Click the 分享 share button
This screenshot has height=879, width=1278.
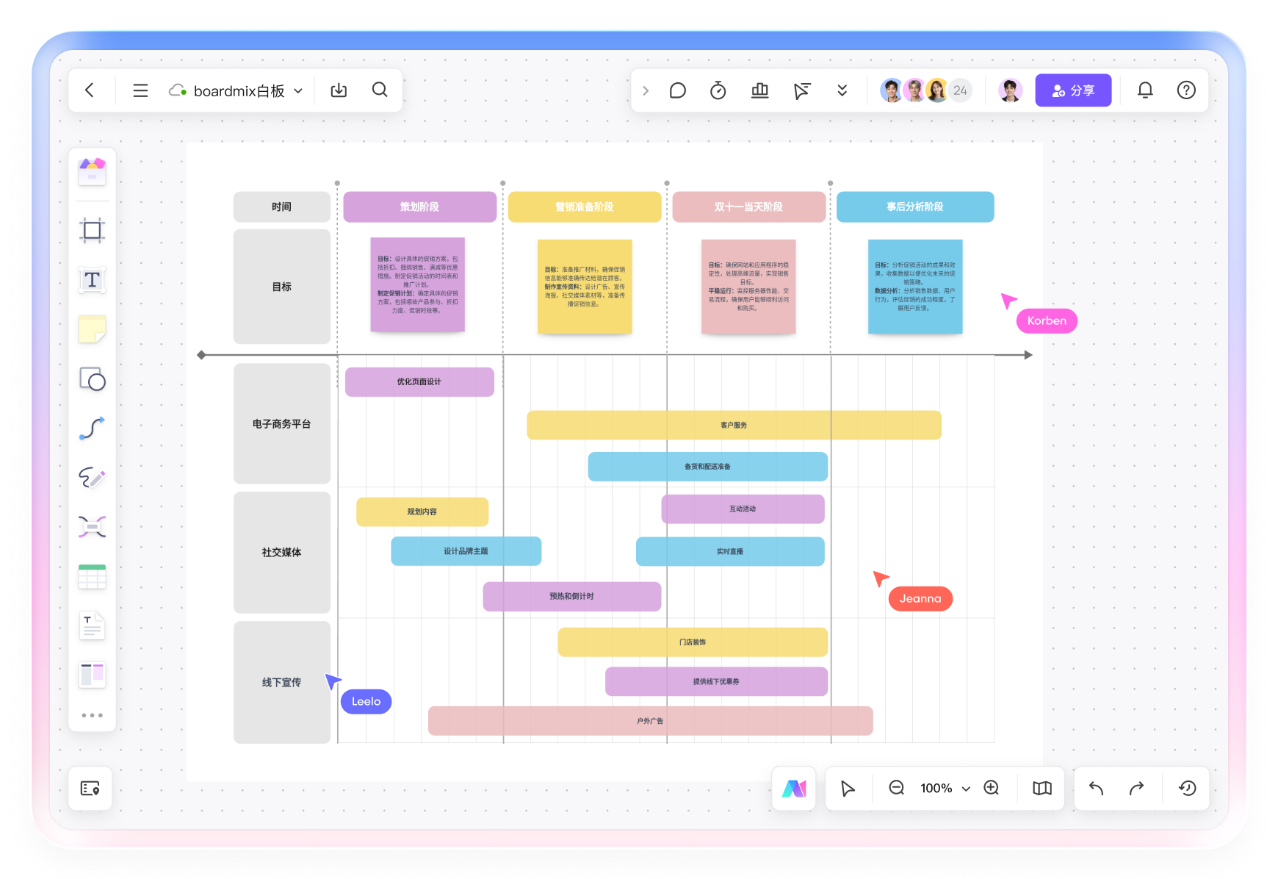[1072, 90]
